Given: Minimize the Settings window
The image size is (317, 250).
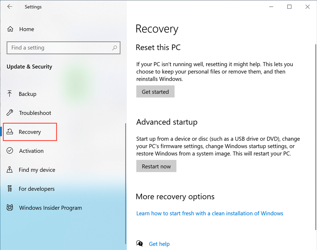Looking at the screenshot, I should [x=271, y=7].
